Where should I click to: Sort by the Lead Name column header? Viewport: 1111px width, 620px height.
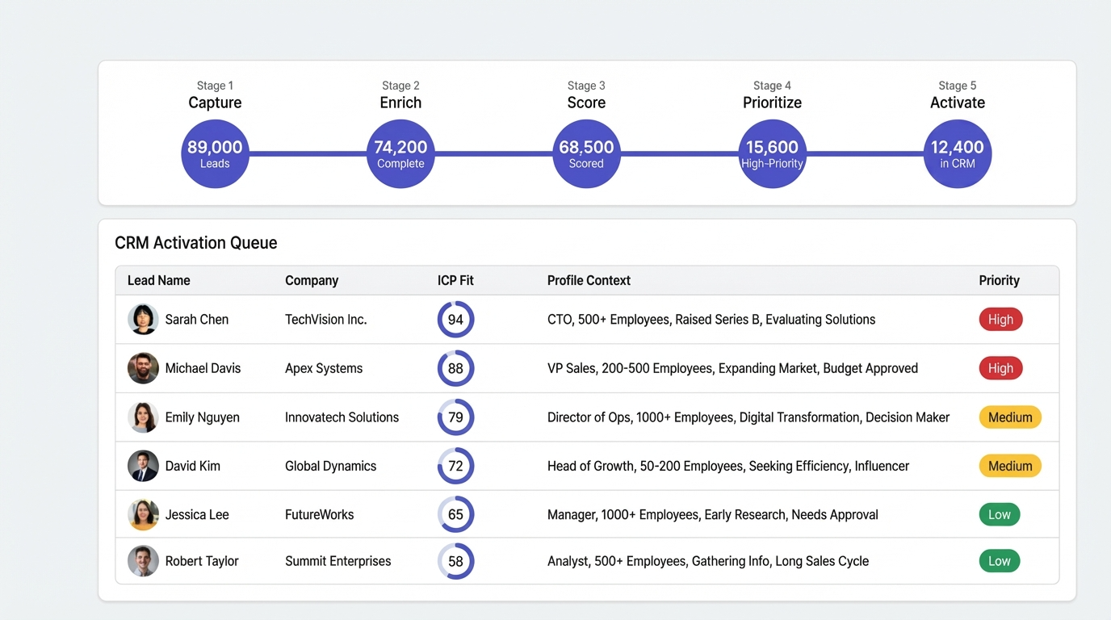(x=158, y=280)
